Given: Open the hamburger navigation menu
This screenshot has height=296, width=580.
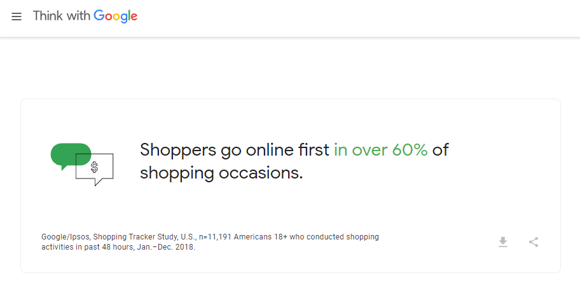Looking at the screenshot, I should pyautogui.click(x=17, y=17).
